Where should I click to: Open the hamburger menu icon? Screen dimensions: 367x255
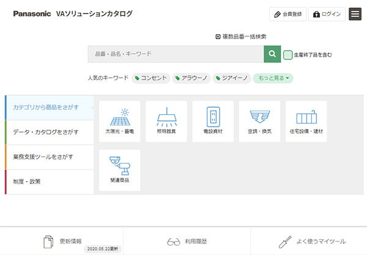[x=355, y=13]
